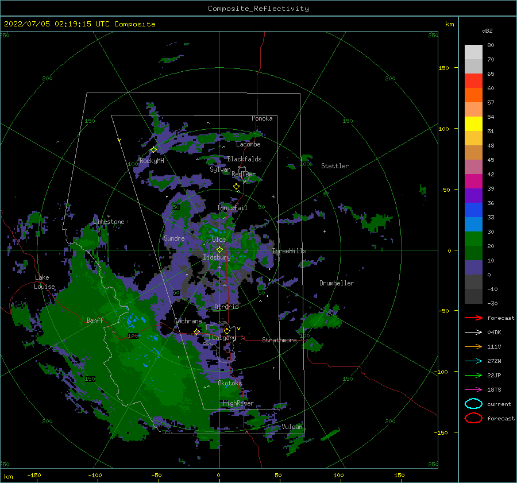Click the Composite_Reflectivity title

258,9
